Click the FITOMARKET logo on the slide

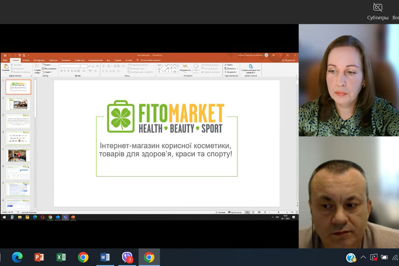[x=166, y=117]
